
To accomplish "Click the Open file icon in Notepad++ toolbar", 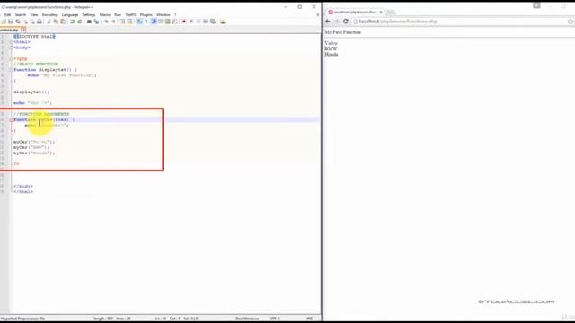I will pyautogui.click(x=4, y=22).
